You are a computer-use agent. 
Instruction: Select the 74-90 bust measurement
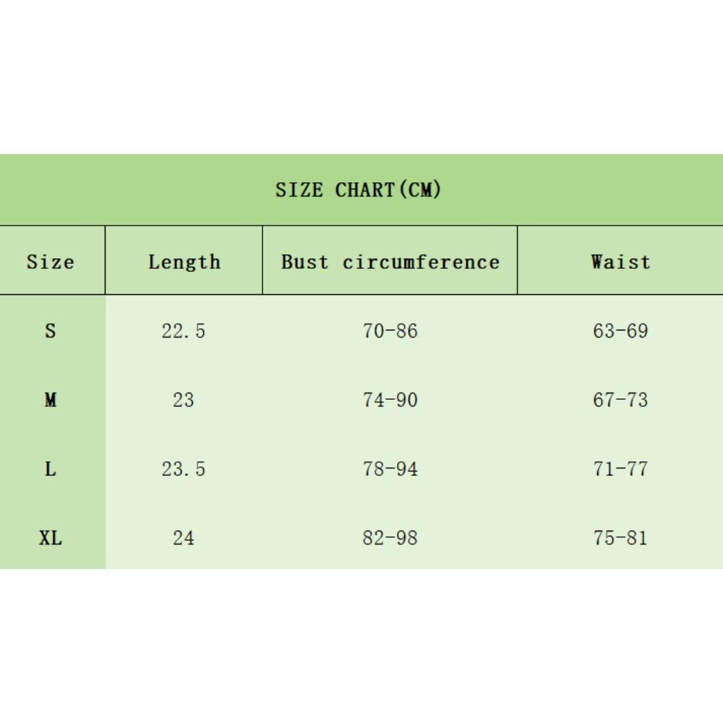pos(390,400)
